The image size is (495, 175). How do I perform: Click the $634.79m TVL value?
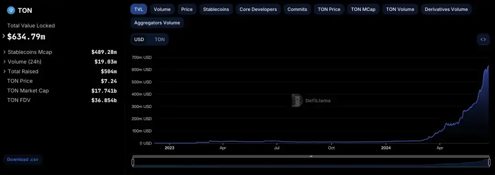coord(26,37)
